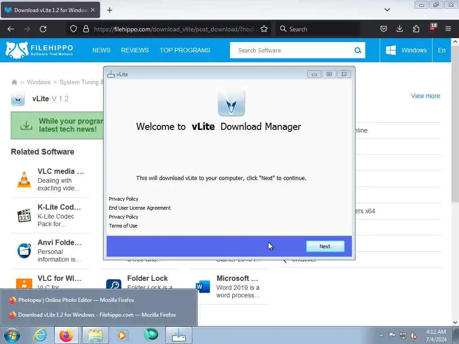The width and height of the screenshot is (459, 344).
Task: Minimize the vLite download manager dialog
Action: [314, 74]
